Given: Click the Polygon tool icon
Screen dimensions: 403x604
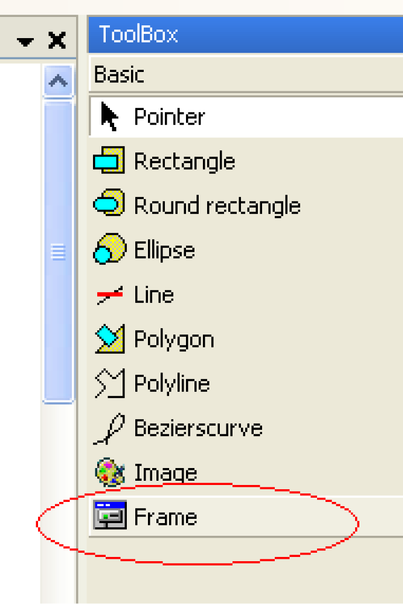Looking at the screenshot, I should pyautogui.click(x=109, y=339).
